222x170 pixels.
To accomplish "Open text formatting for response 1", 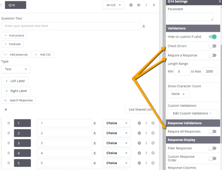I will tap(95, 123).
